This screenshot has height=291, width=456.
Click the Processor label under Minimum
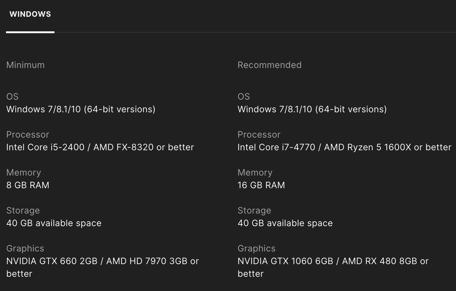click(28, 134)
